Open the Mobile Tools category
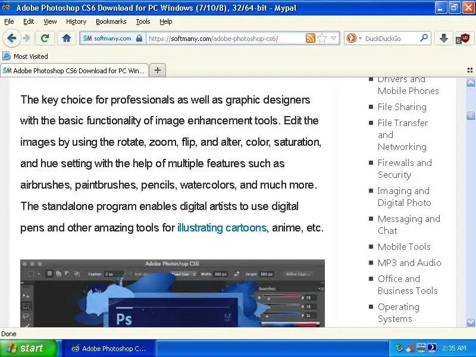476x357 pixels. [404, 246]
